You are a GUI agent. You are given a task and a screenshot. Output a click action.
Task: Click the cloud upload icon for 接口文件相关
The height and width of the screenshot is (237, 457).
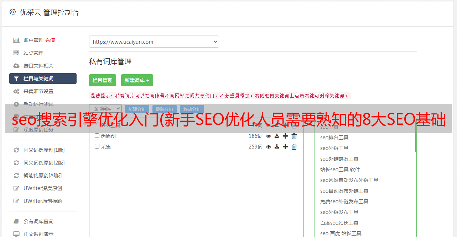pos(16,66)
